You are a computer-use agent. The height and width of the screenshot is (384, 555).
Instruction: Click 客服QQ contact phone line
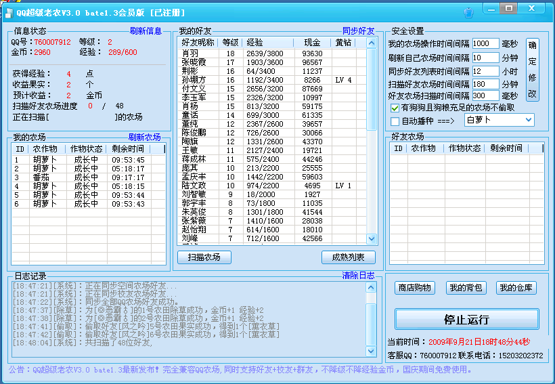465,356
